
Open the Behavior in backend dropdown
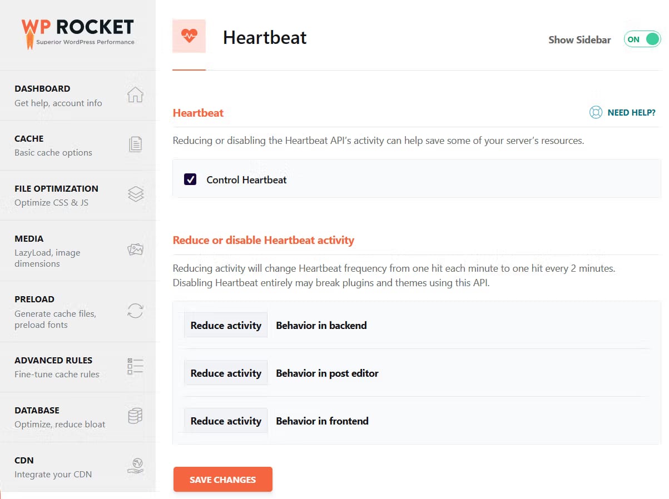click(226, 325)
